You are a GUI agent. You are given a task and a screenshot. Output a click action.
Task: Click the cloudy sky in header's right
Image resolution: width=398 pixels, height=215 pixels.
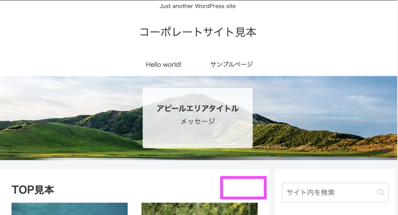(x=330, y=97)
